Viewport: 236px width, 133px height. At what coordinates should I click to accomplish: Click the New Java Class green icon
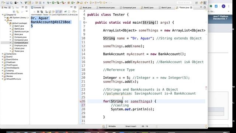[x=72, y=3]
